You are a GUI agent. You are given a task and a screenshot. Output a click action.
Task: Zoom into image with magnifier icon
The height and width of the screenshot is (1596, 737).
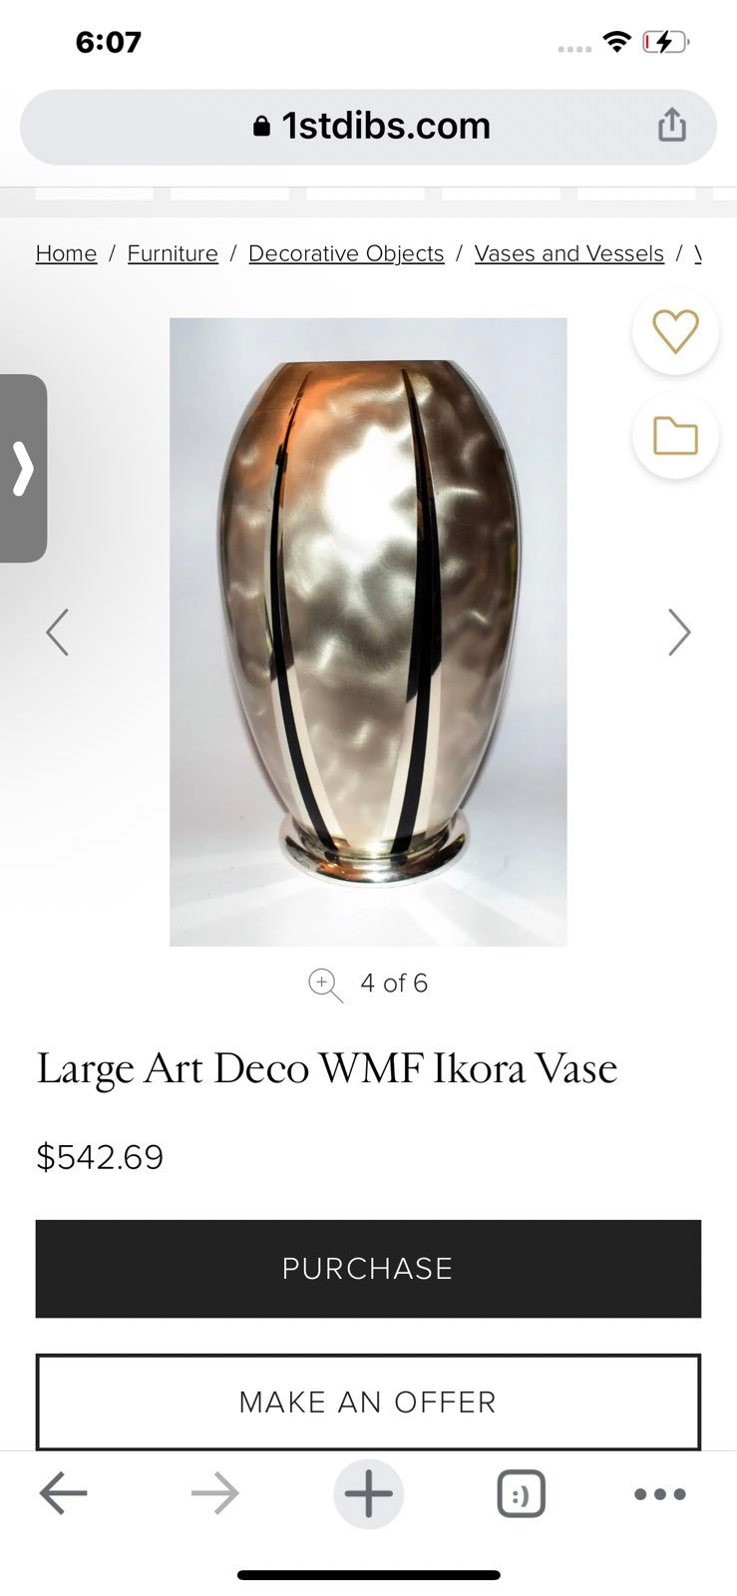[x=325, y=985]
